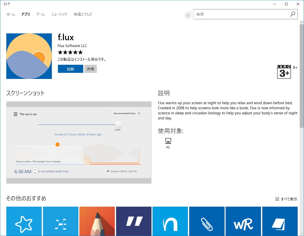Click the grid icon beside すべて表示
Image resolution: width=304 pixels, height=236 pixels.
pos(277,199)
